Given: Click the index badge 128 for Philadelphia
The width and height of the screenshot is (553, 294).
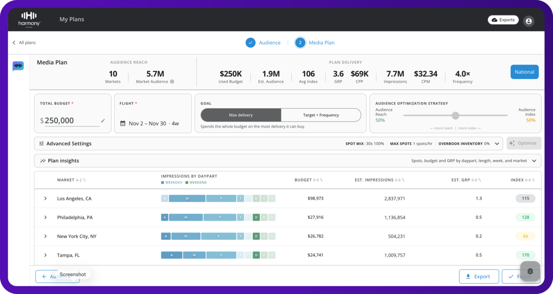Looking at the screenshot, I should tap(525, 218).
